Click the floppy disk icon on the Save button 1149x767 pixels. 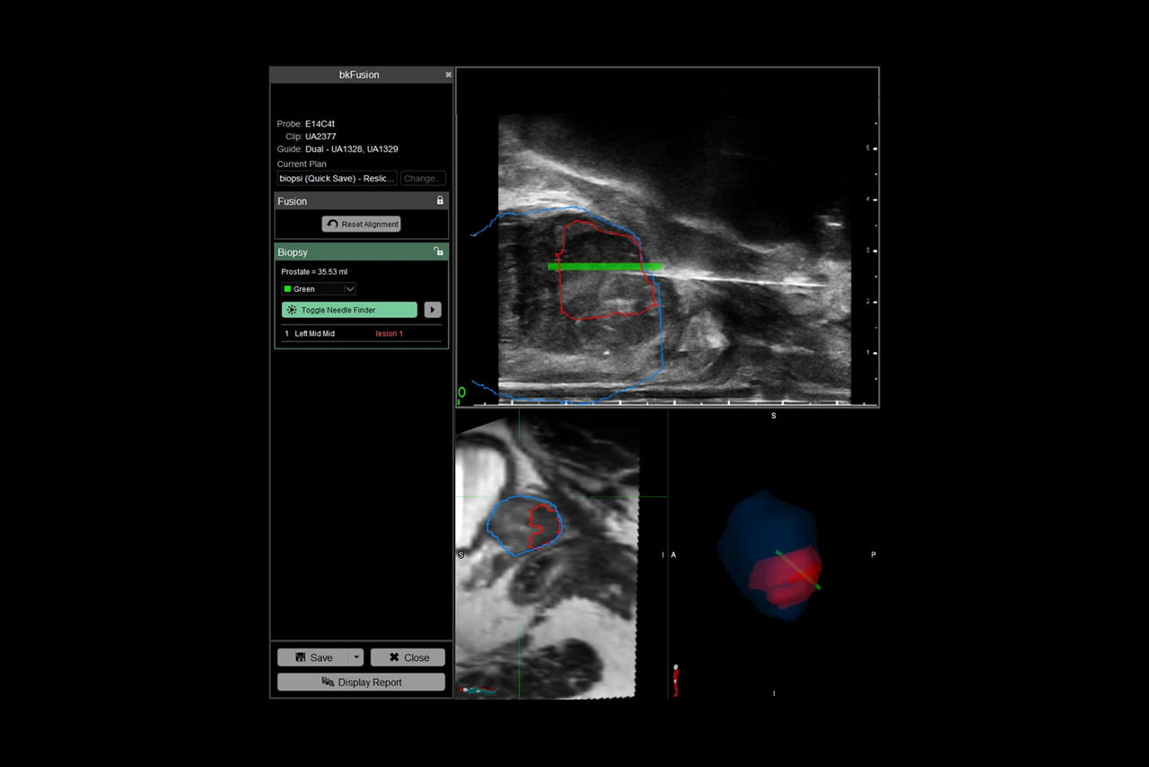click(301, 657)
